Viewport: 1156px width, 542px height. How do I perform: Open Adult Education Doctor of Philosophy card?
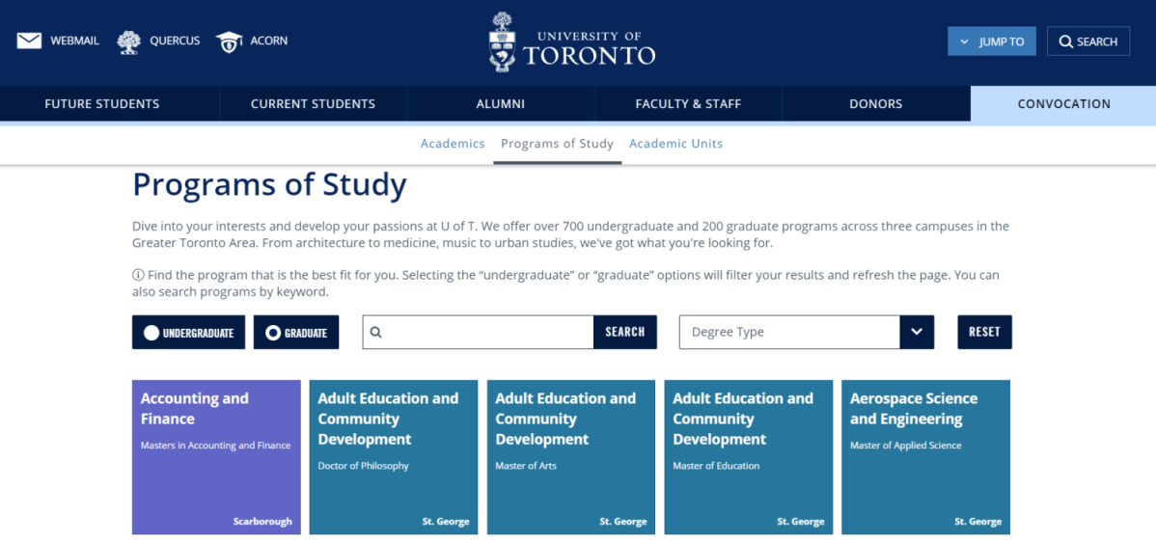394,457
